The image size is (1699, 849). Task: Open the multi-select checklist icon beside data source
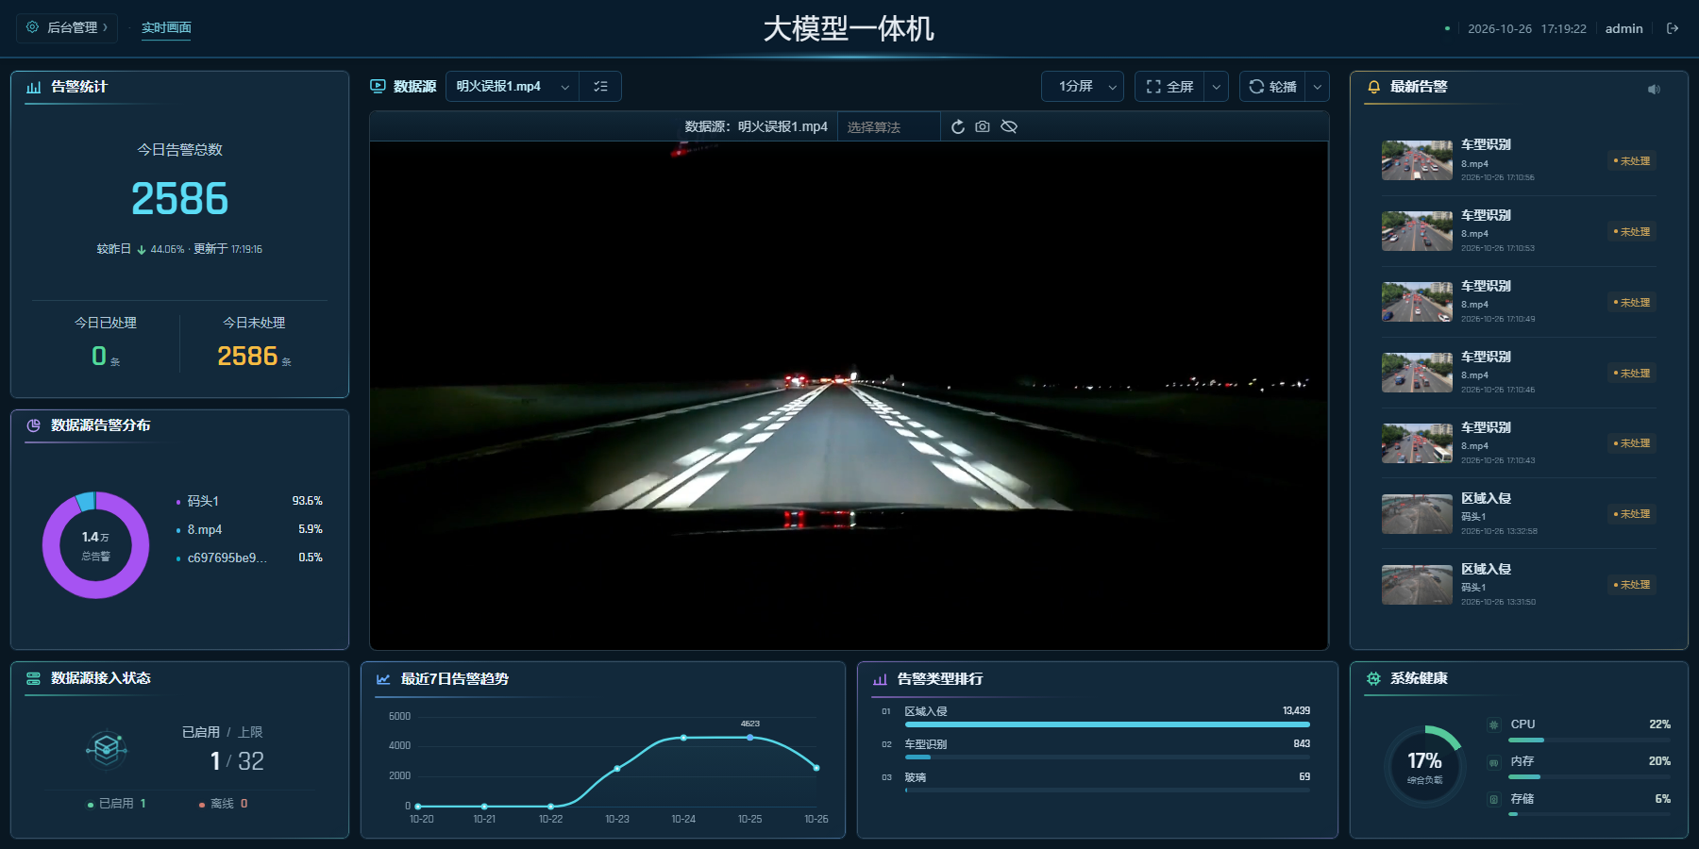[x=600, y=87]
